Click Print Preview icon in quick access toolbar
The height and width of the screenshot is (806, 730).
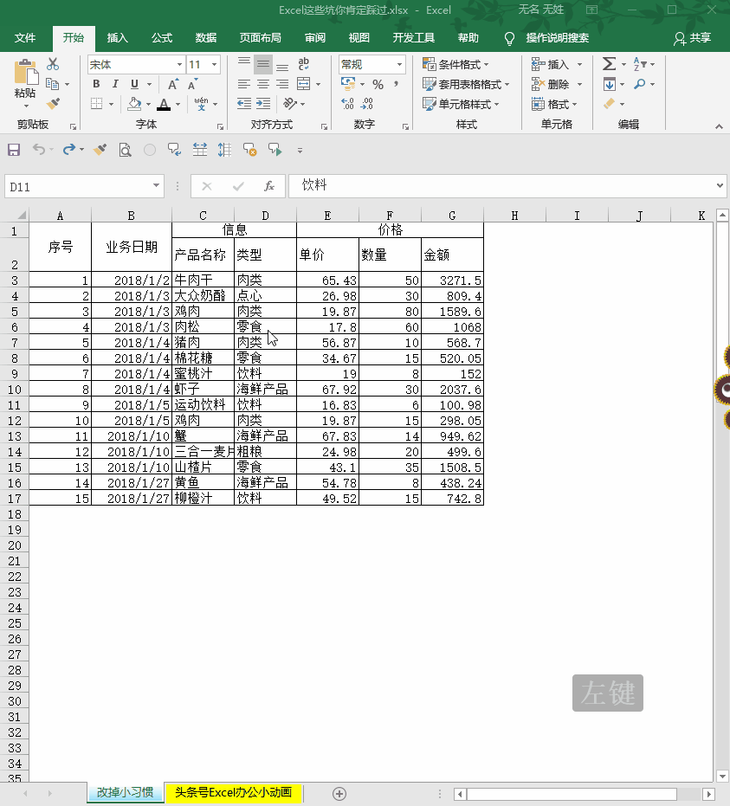125,150
